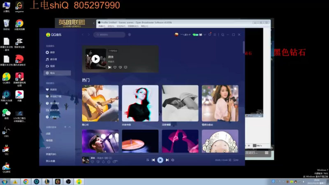Open 抖音神曲 radio thumbnail

point(140,103)
